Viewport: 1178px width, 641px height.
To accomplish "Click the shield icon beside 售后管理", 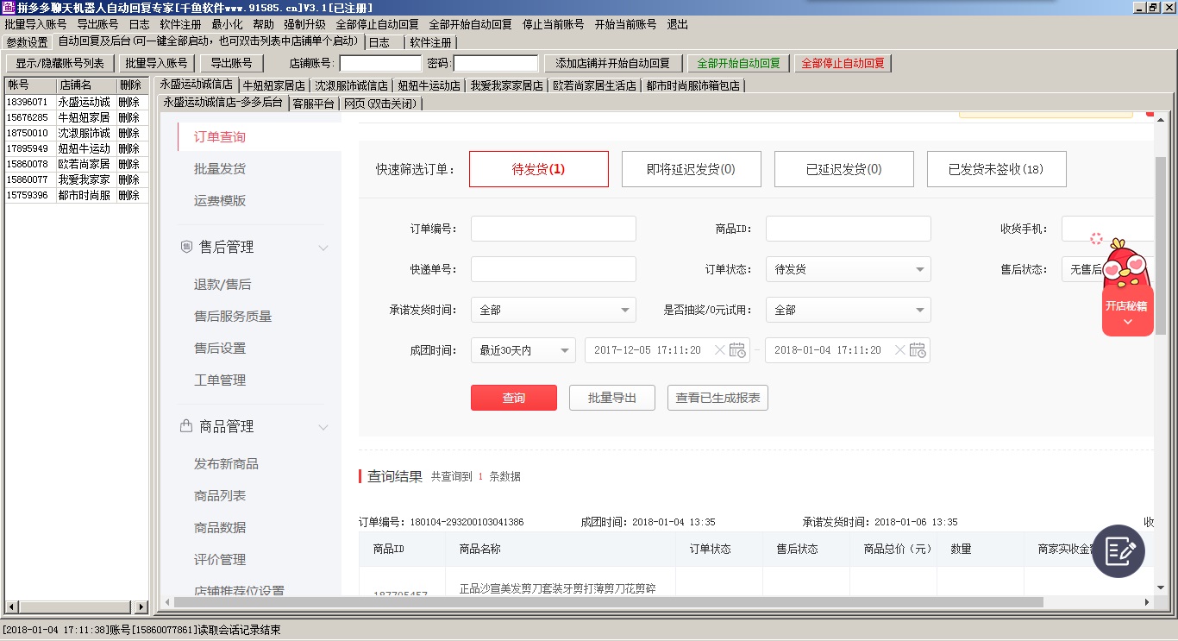I will pyautogui.click(x=185, y=248).
